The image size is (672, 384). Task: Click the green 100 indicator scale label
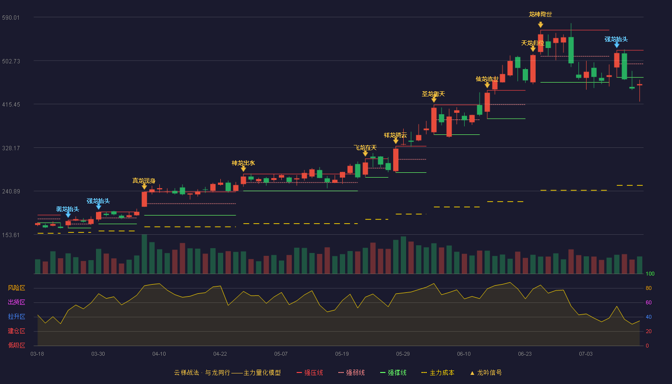coord(650,274)
